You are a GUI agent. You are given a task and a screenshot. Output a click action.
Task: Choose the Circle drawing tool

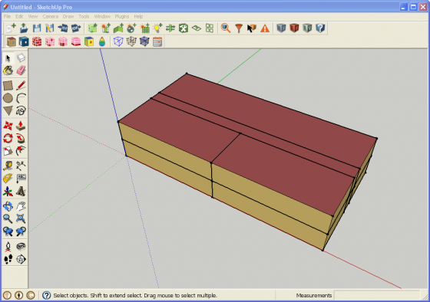8,98
